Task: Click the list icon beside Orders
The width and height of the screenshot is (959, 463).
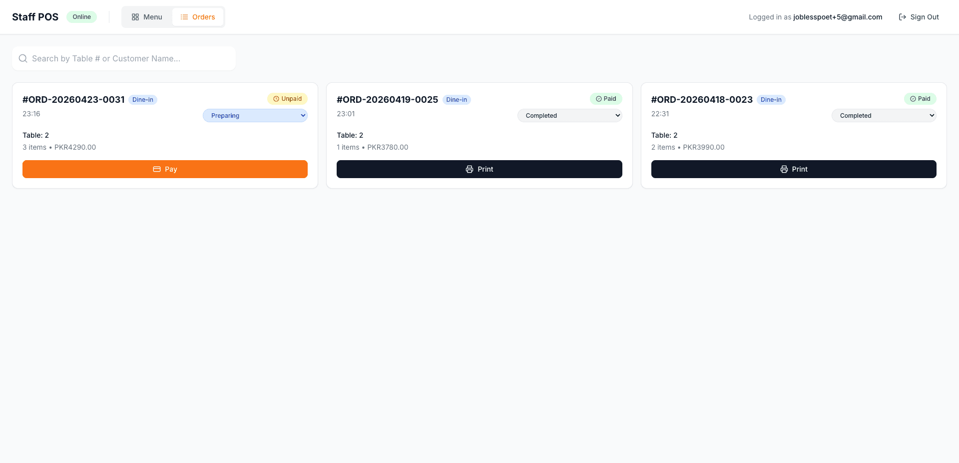Action: coord(184,17)
